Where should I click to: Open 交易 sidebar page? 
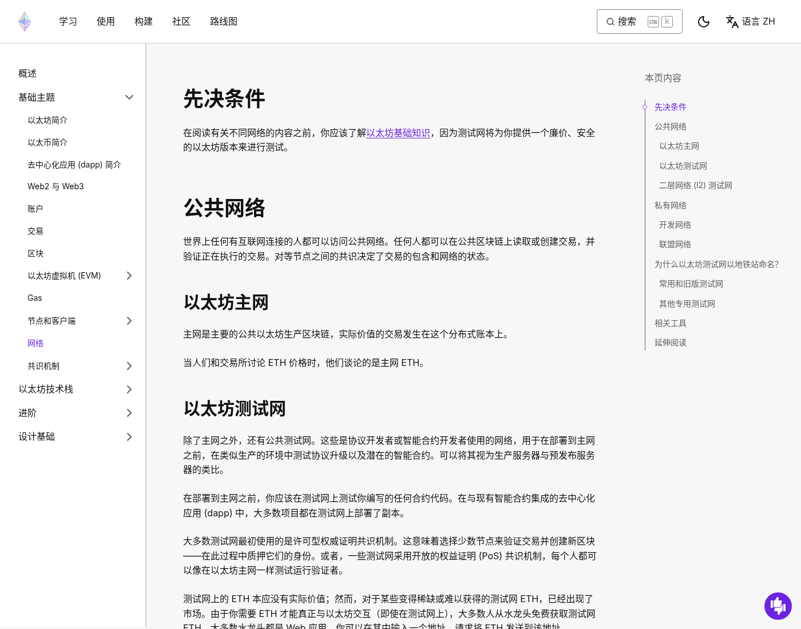pos(35,231)
